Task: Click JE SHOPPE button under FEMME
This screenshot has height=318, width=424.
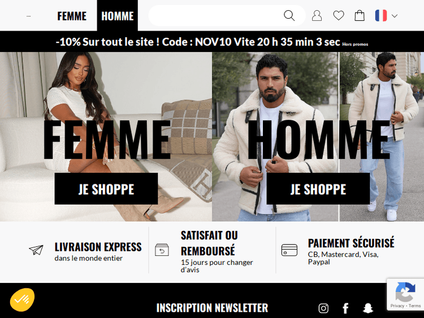Action: (106, 189)
